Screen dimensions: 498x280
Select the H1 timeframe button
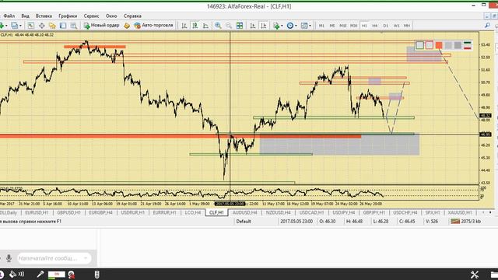tap(364, 26)
